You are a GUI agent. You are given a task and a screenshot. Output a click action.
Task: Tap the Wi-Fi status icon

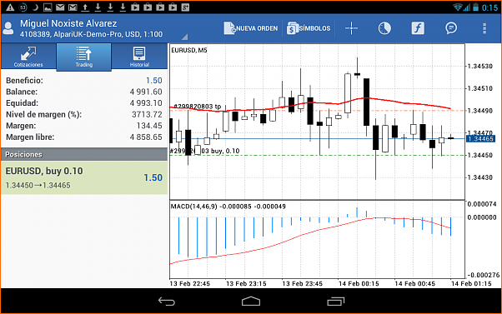pos(459,7)
